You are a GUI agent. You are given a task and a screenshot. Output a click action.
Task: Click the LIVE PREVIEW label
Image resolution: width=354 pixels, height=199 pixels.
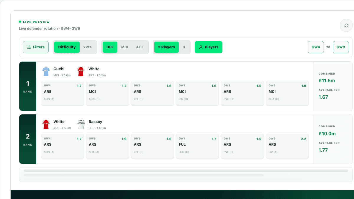(36, 22)
